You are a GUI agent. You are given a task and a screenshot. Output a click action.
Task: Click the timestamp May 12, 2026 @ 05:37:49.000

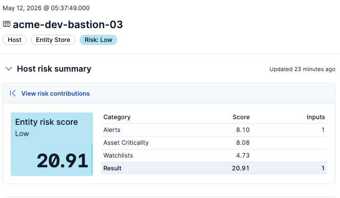pos(46,8)
